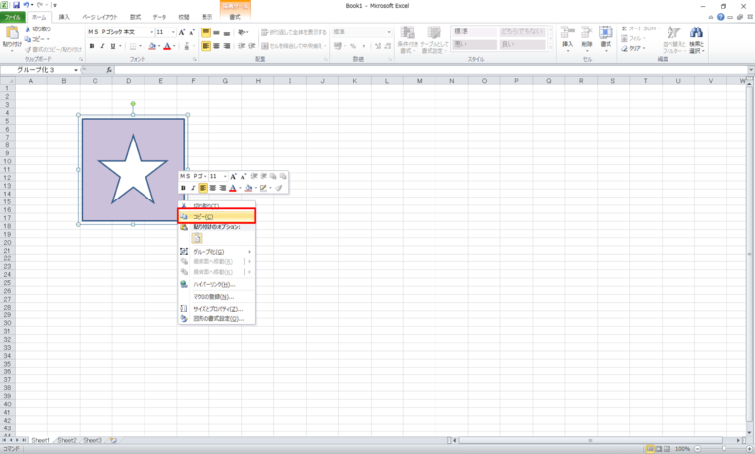Click ribbon Font Color red A
The height and width of the screenshot is (454, 755).
167,46
